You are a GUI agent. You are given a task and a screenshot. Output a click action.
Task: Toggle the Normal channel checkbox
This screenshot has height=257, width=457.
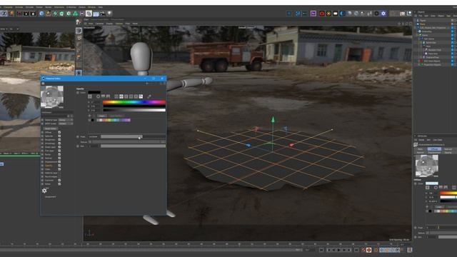(59, 158)
